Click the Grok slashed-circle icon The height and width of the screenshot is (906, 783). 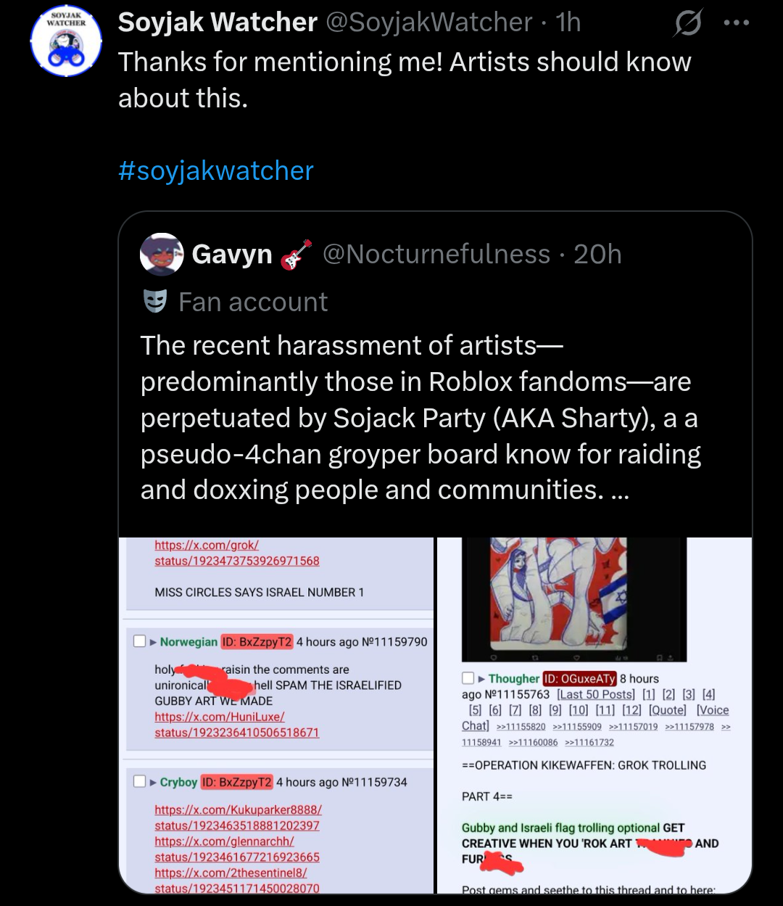(687, 24)
